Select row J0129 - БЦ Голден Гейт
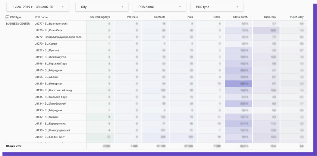The image size is (317, 156). 51,137
